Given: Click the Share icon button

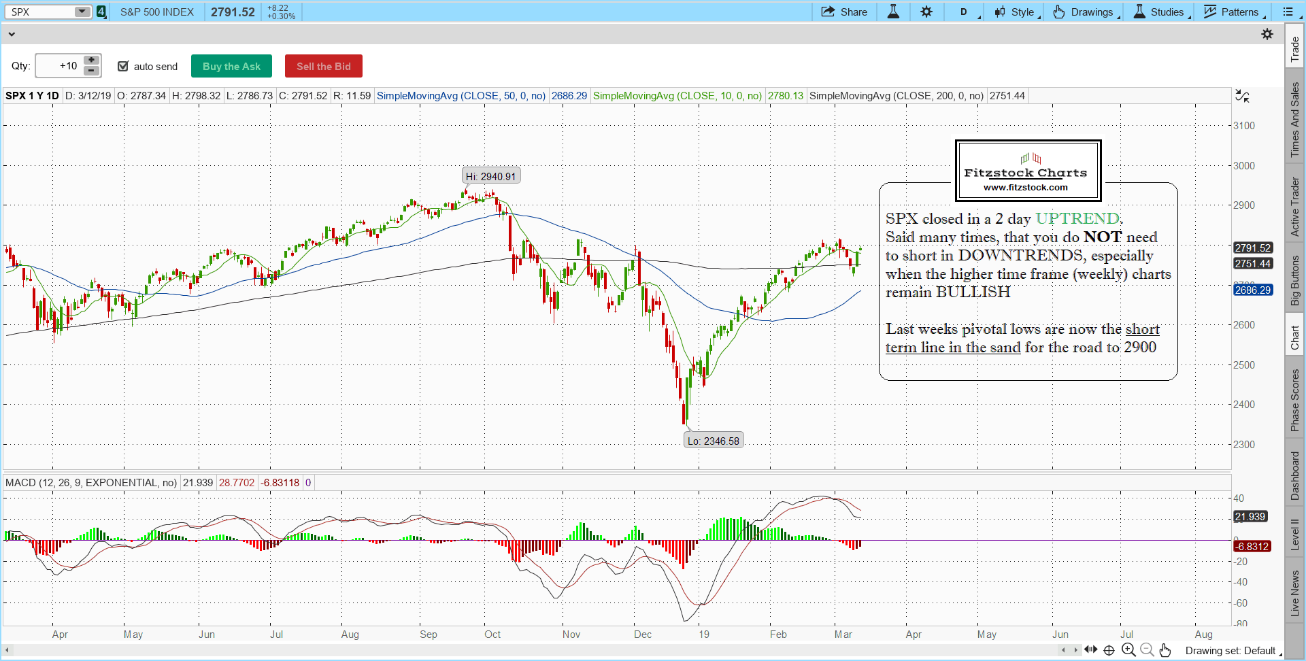Looking at the screenshot, I should pos(844,12).
